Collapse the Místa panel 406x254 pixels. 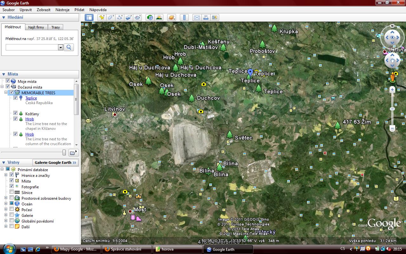(x=4, y=74)
